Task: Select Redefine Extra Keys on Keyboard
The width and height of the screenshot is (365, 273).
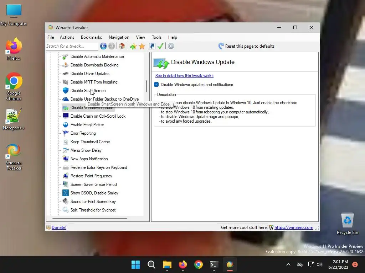Action: coord(99,167)
